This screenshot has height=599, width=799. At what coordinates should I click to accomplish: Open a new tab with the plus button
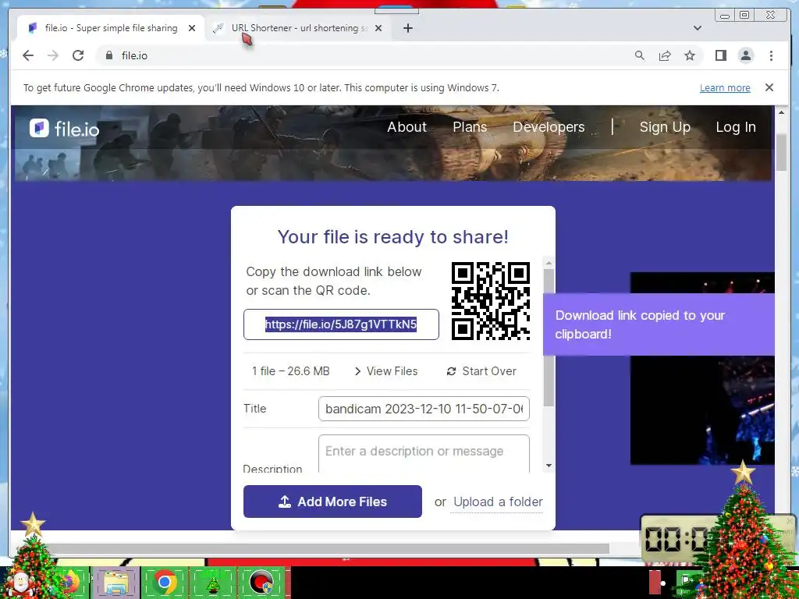tap(407, 28)
